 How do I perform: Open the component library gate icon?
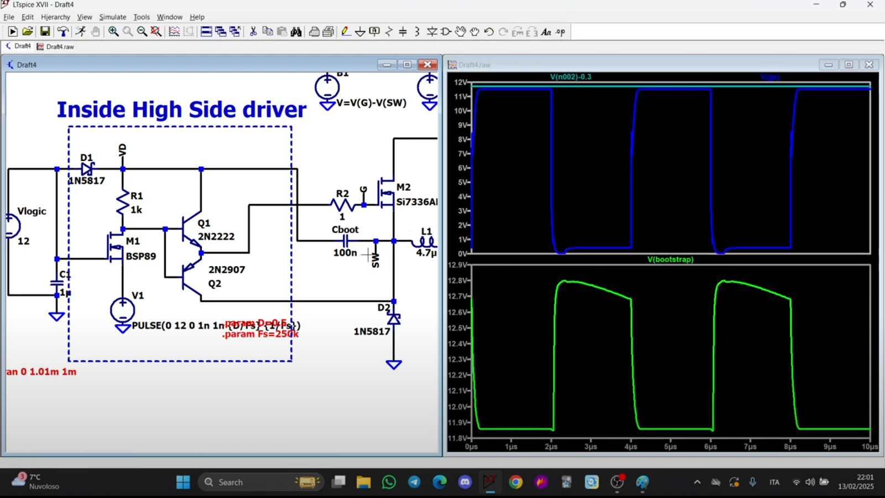tap(446, 32)
